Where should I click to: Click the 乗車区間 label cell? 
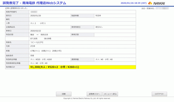pos(82,35)
